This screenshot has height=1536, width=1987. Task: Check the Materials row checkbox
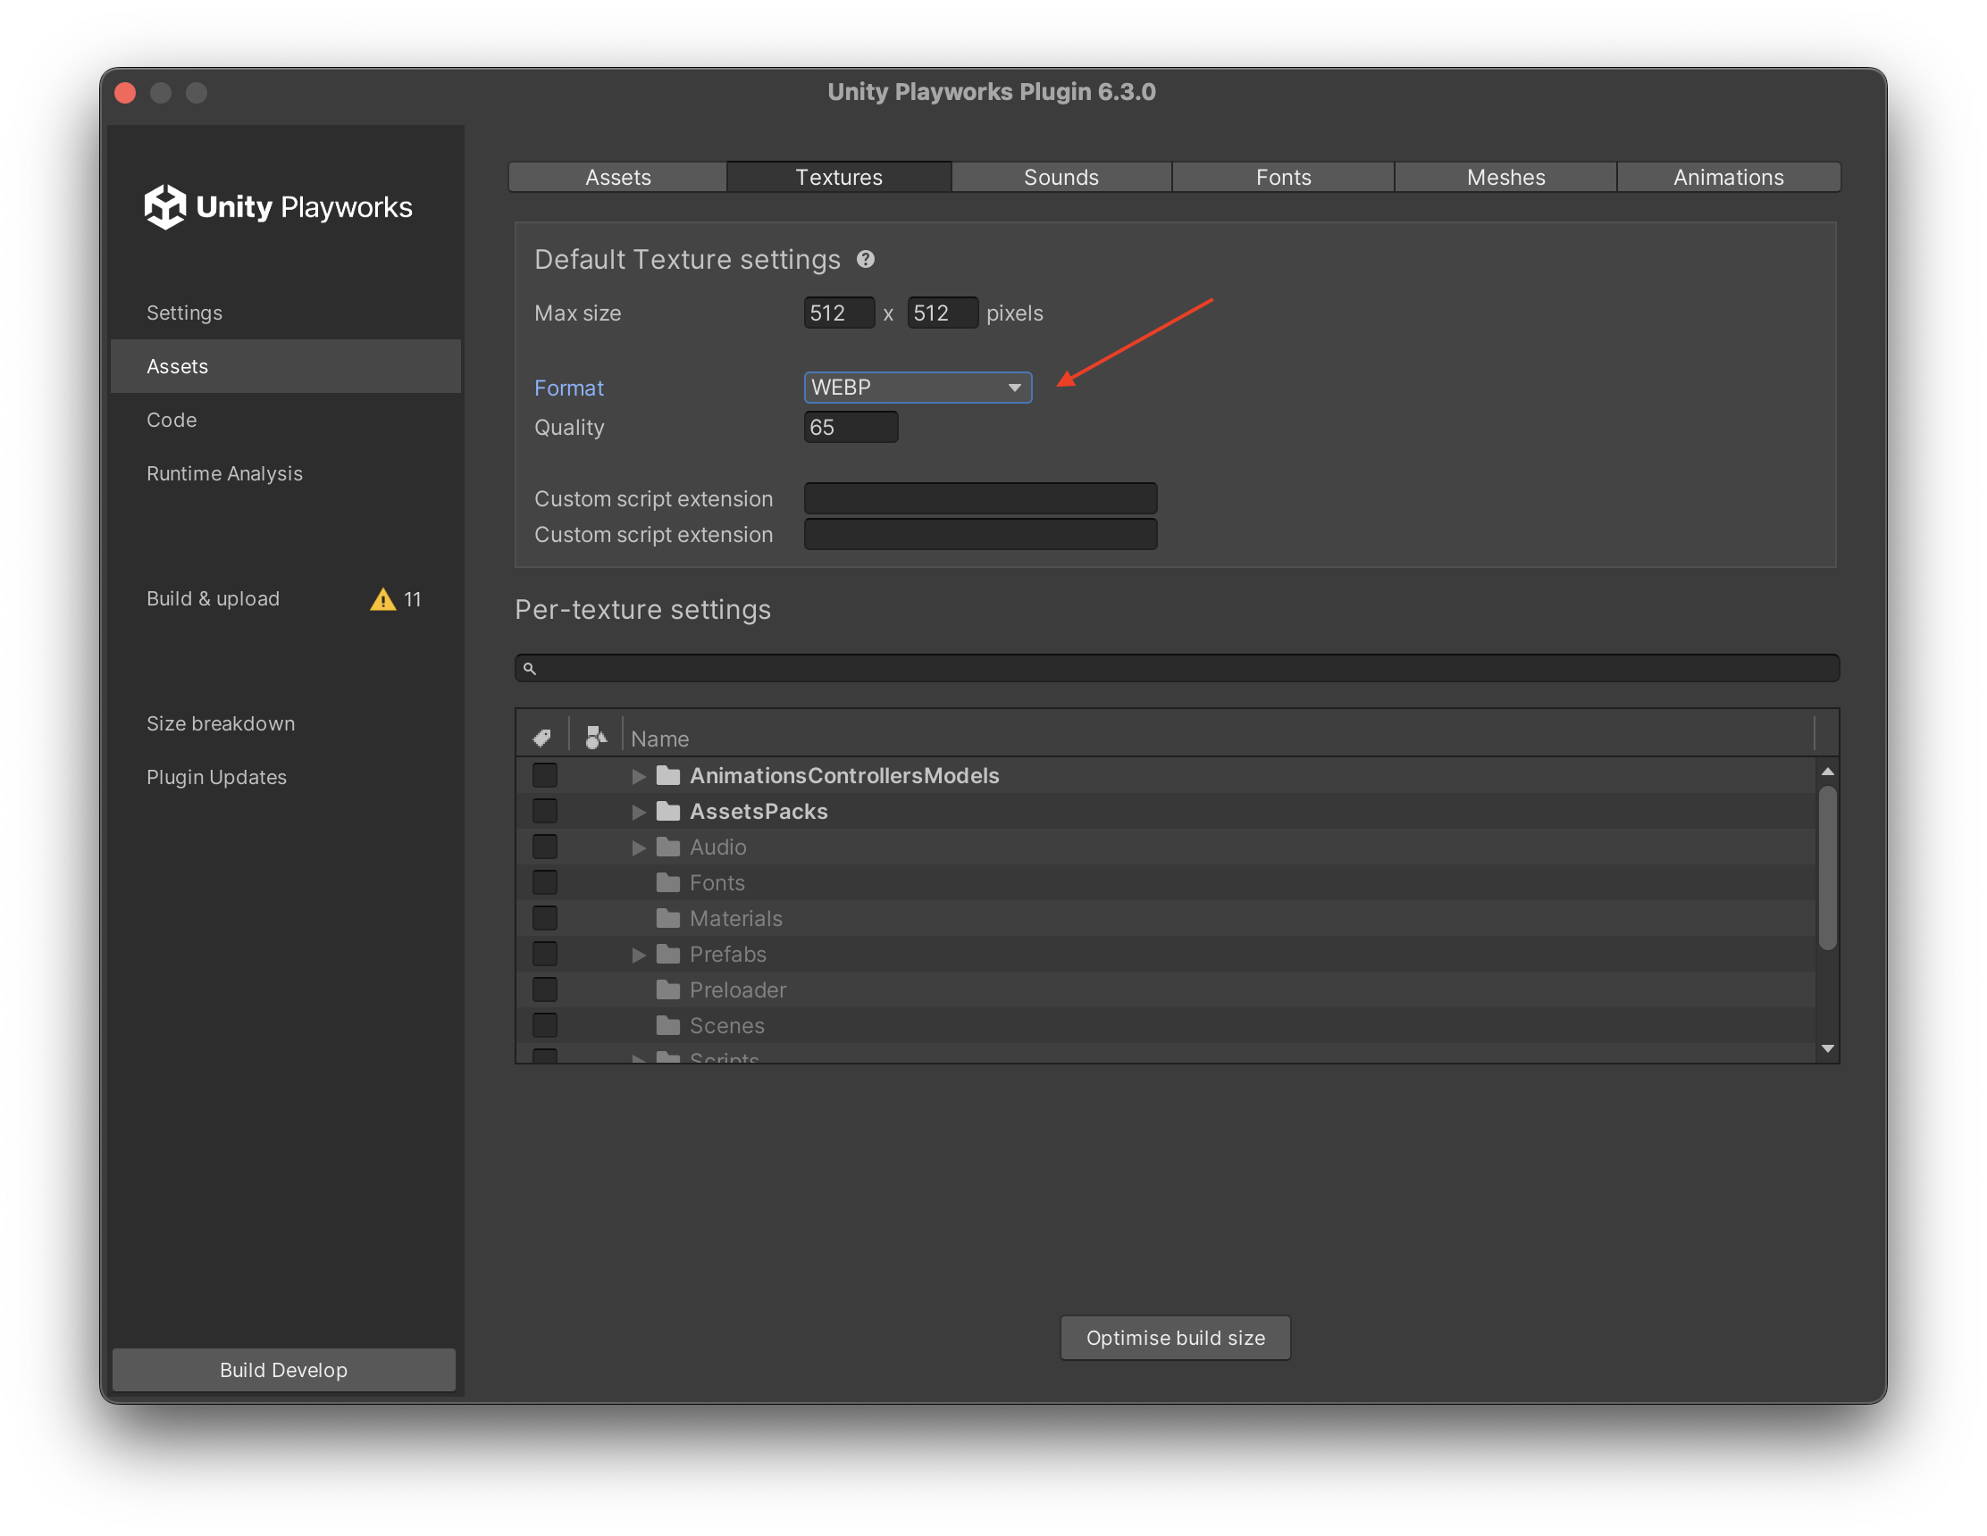pos(545,919)
